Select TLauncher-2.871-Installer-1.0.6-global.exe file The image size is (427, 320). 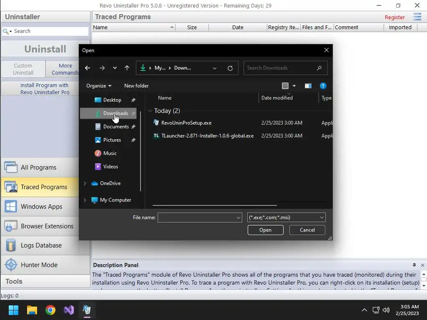[x=207, y=136]
